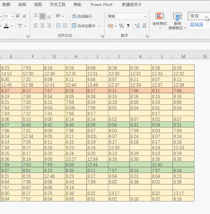Open the font color dropdown arrow
210x214 pixels.
pos(12,26)
